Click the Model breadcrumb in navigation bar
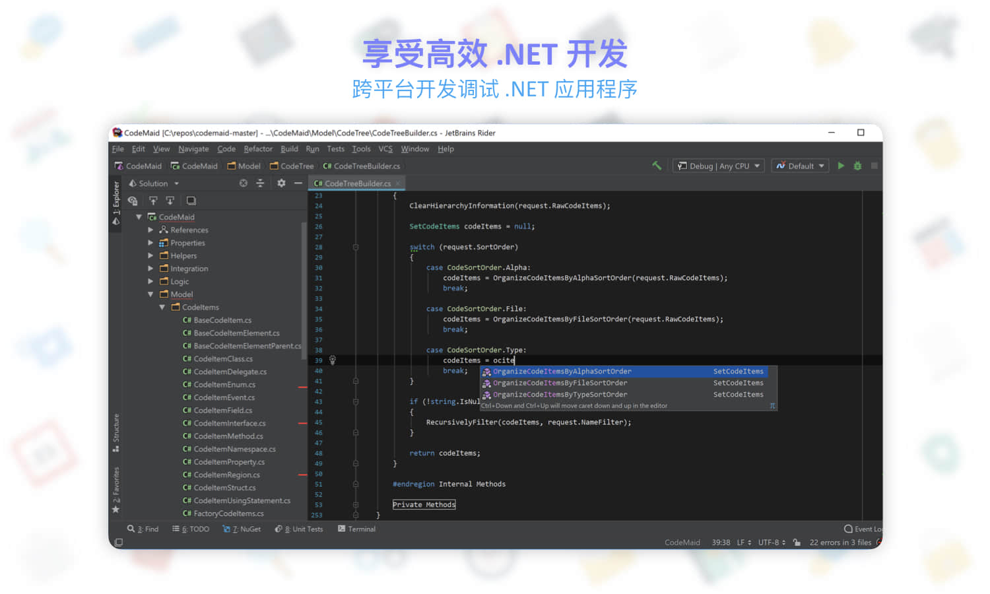This screenshot has height=594, width=990. tap(244, 166)
